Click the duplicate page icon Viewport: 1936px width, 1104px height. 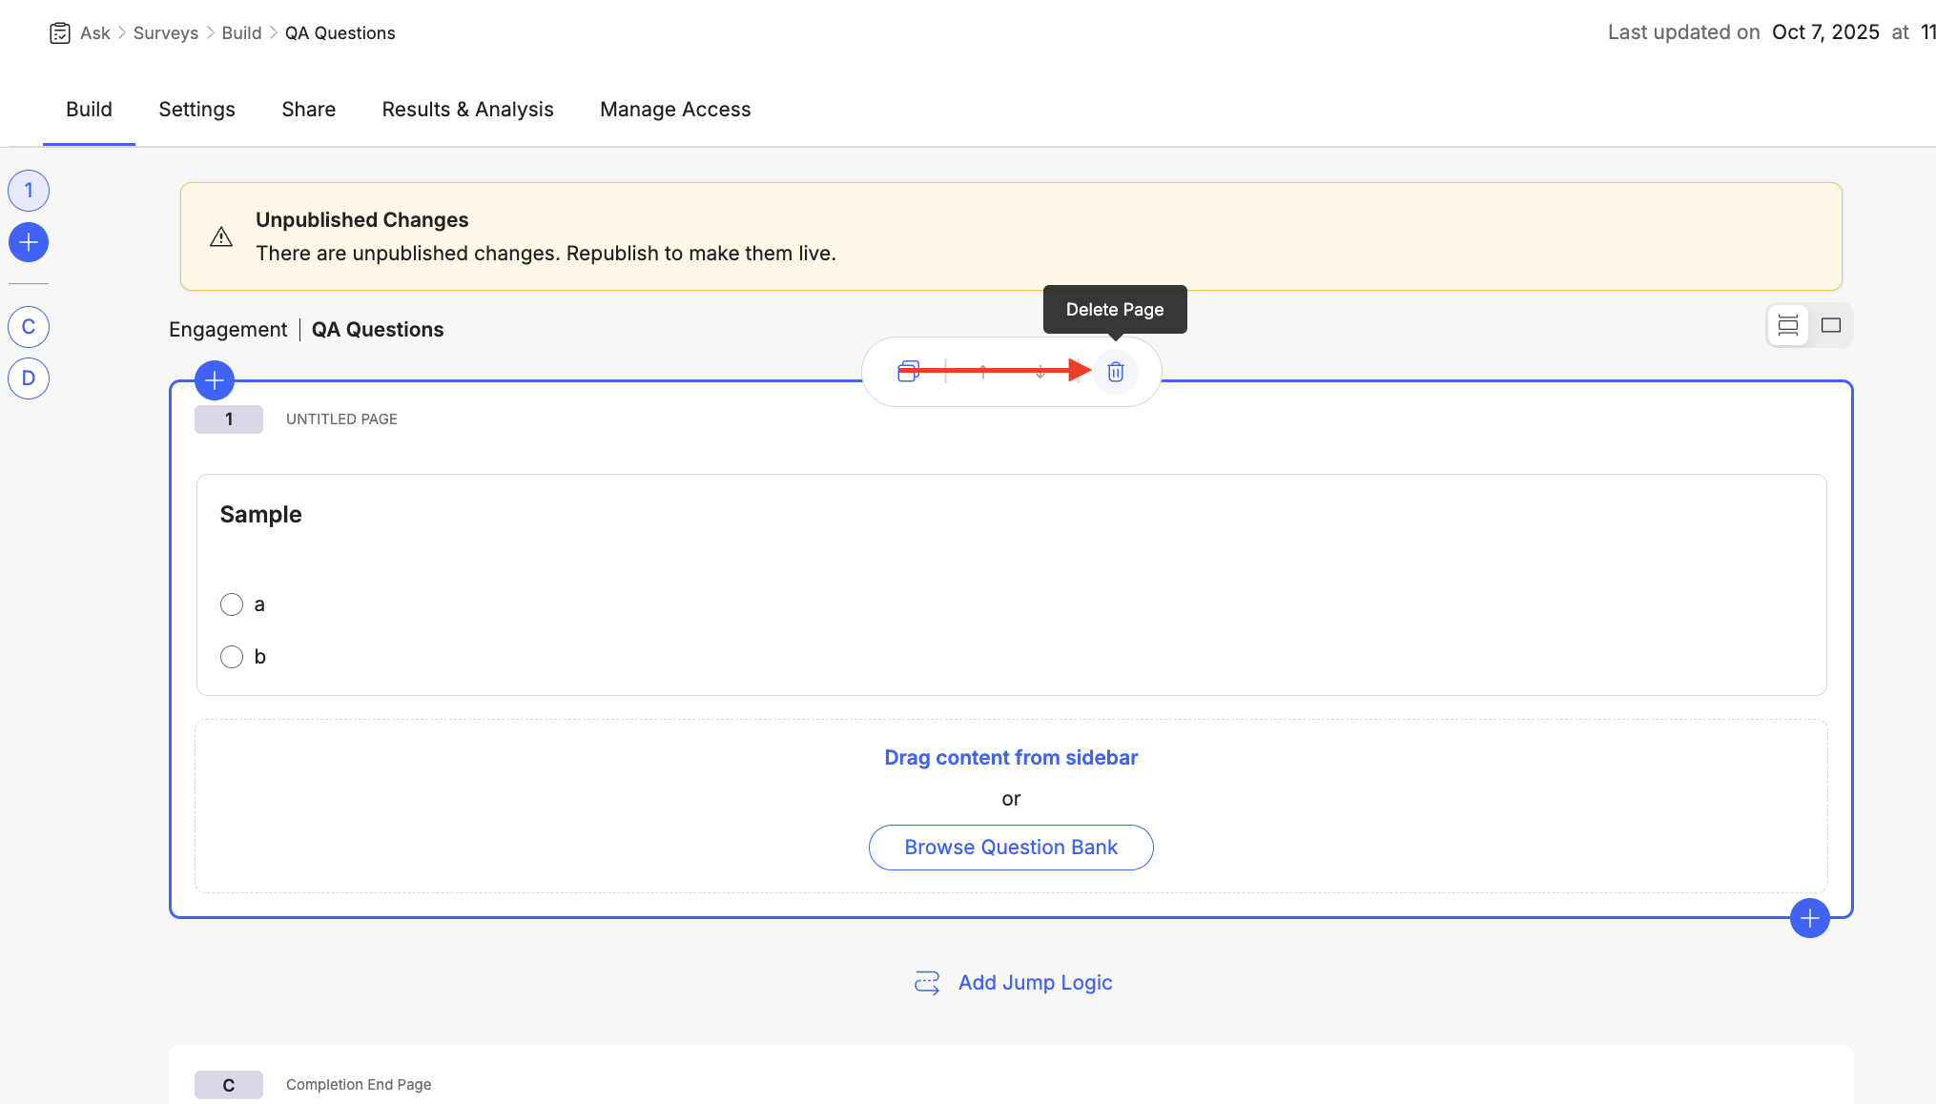[908, 372]
